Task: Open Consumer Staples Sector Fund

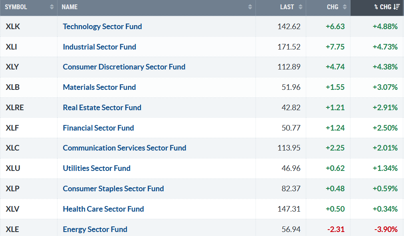Action: point(113,188)
